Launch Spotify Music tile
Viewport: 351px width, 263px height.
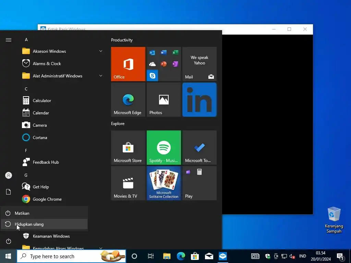(x=164, y=148)
